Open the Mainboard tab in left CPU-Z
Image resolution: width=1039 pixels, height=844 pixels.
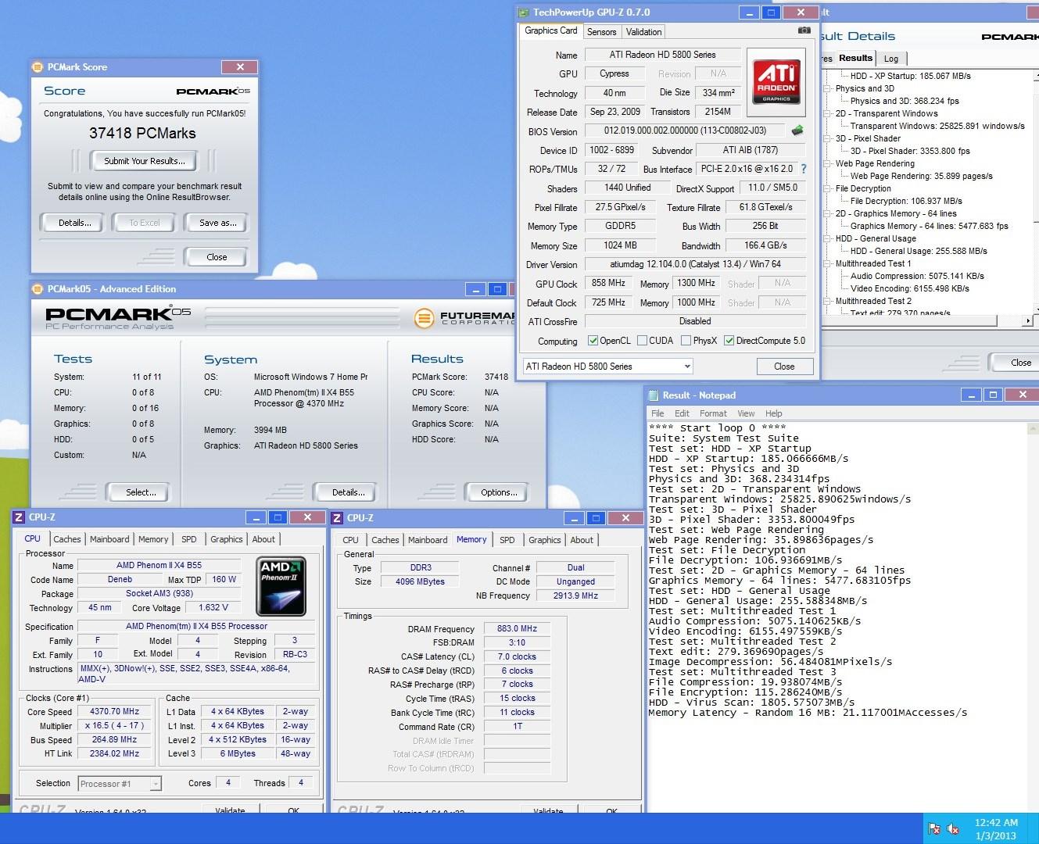coord(109,539)
